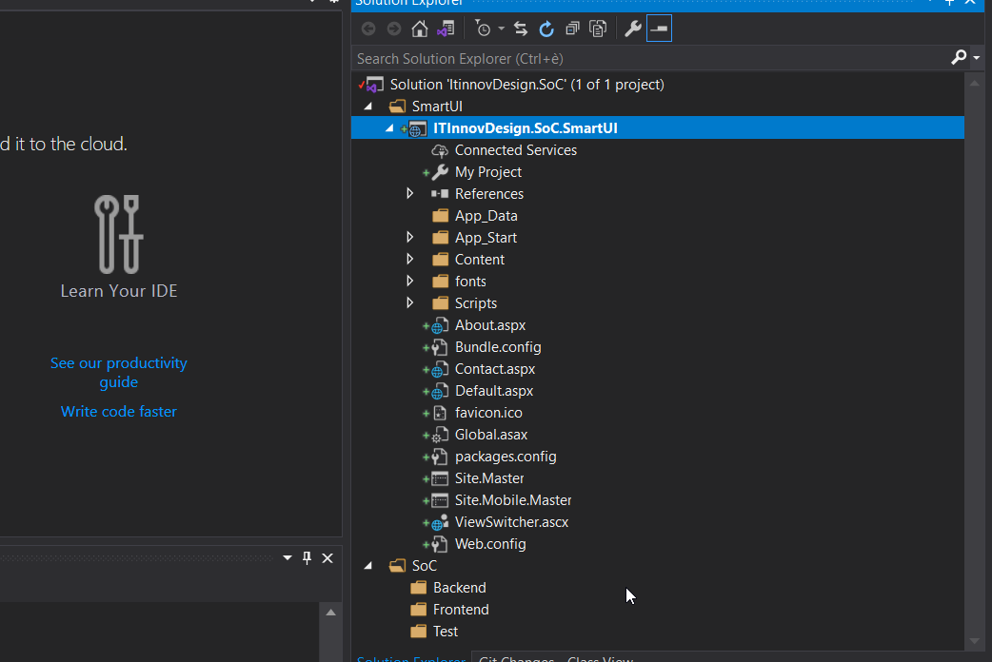Select the ITInnovDesign.SoC.SmartUI project

click(x=526, y=128)
